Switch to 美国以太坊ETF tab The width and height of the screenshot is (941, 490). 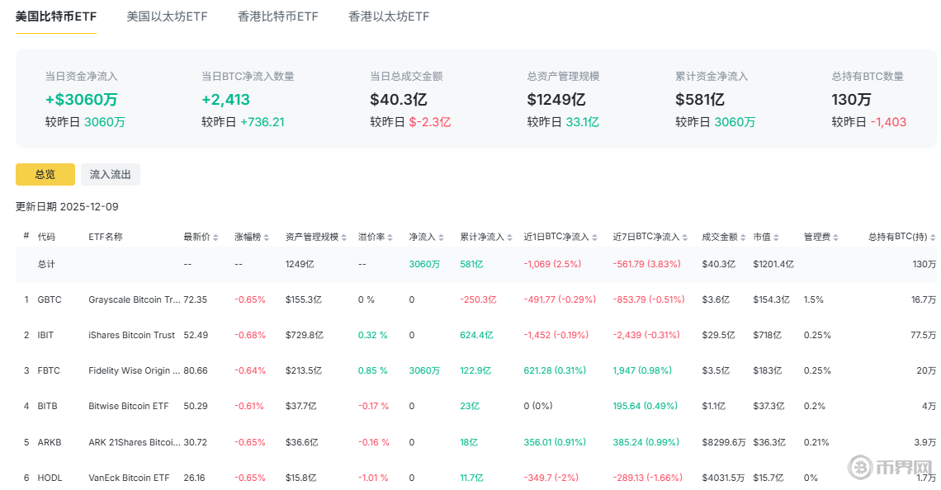point(167,16)
